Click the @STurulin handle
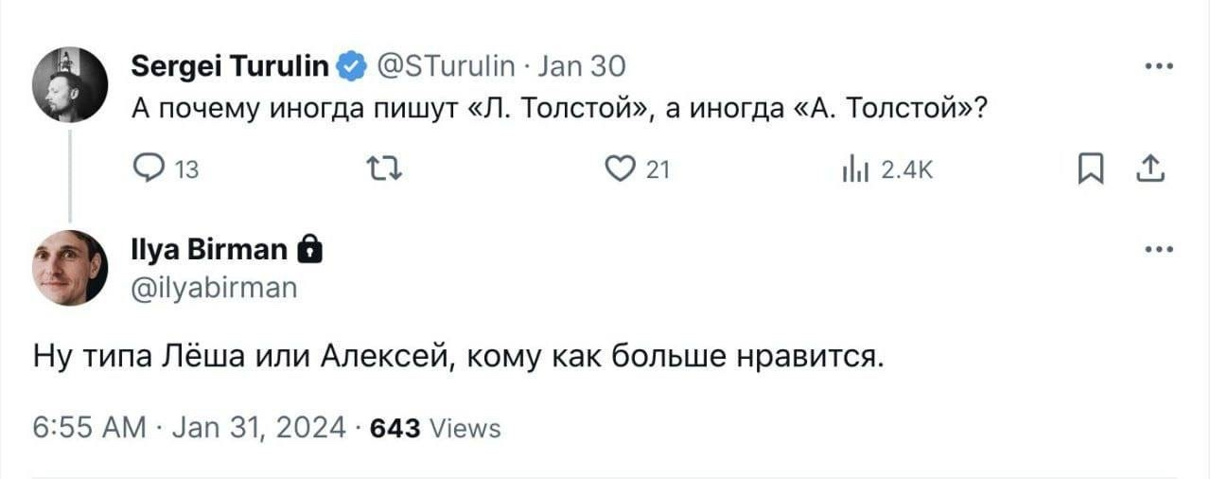The image size is (1211, 479). click(447, 66)
